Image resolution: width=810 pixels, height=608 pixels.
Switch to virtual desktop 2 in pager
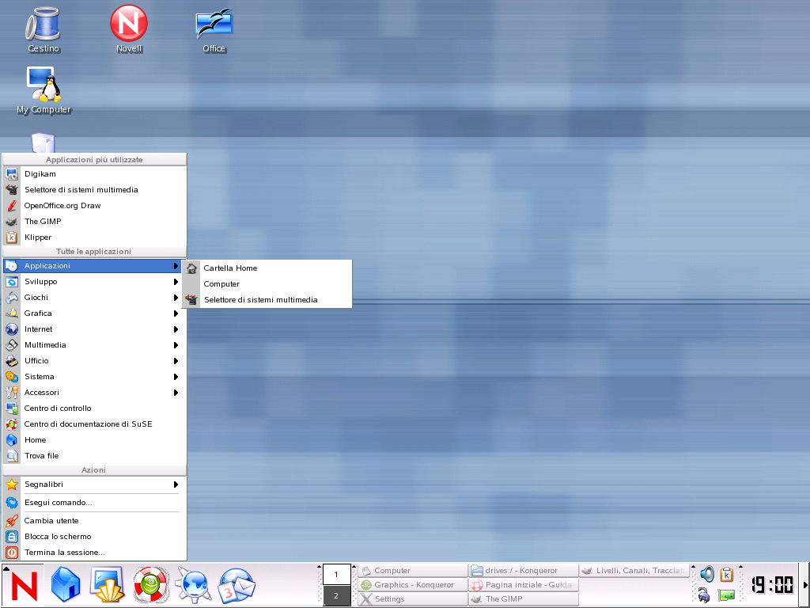pos(337,595)
